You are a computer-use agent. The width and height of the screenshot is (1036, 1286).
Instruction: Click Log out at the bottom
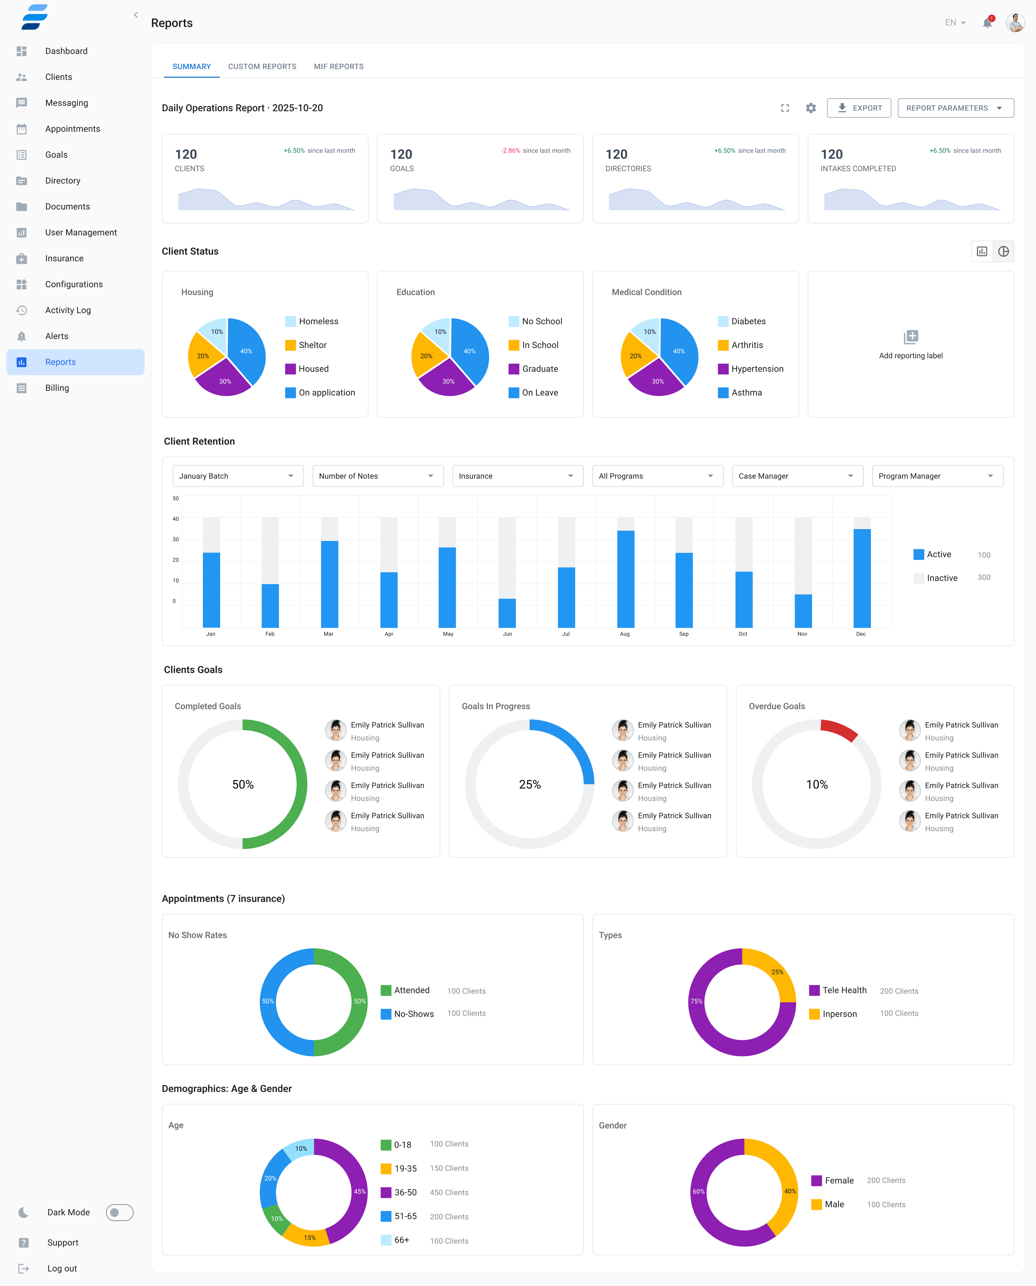point(62,1268)
